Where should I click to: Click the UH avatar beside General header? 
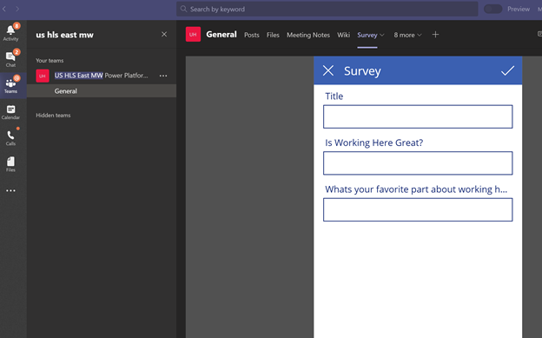193,34
